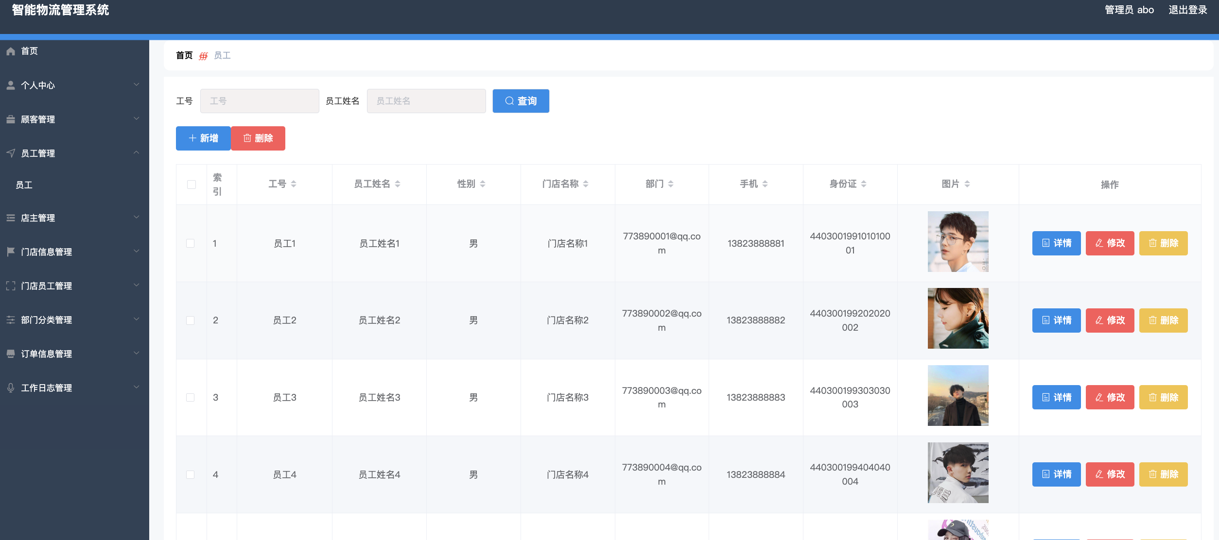Click the microphone icon beside 工作日志管理

(x=11, y=388)
